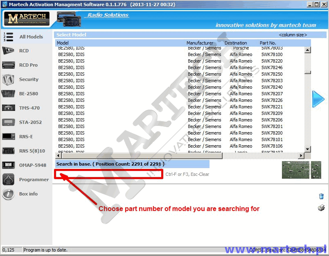Click the 0,125 status bar value
The width and height of the screenshot is (329, 256).
pos(9,250)
